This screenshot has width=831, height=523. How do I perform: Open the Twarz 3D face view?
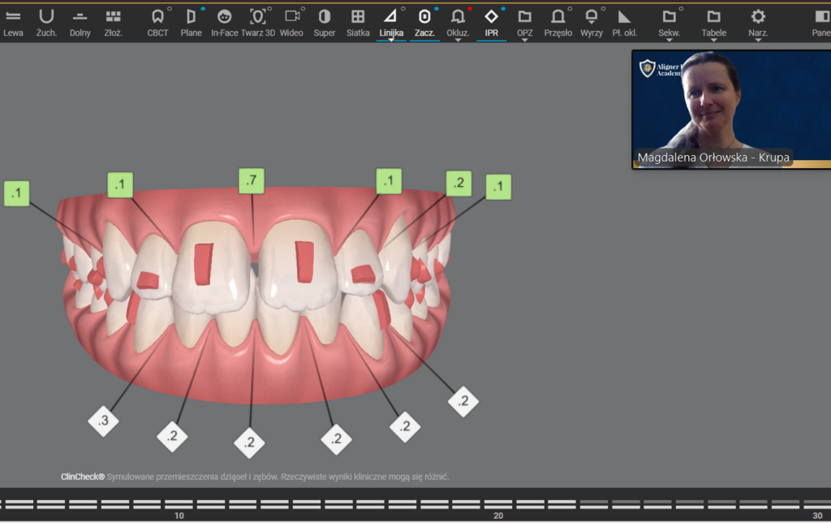click(x=257, y=21)
